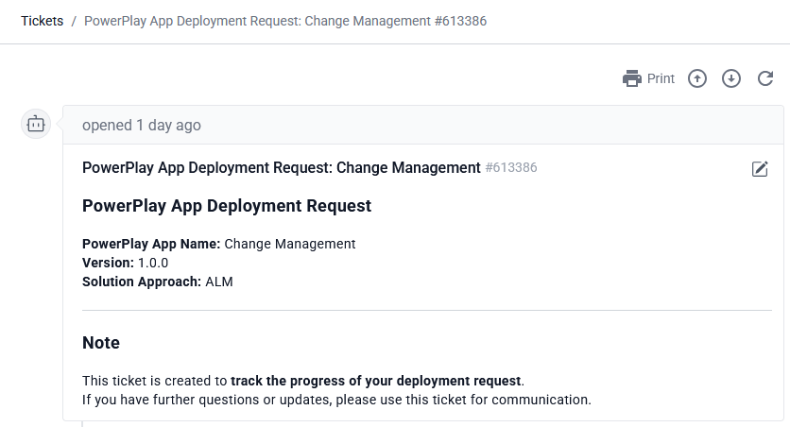Screen dimensions: 790x427
Task: Go back to the Tickets list
Action: (42, 20)
